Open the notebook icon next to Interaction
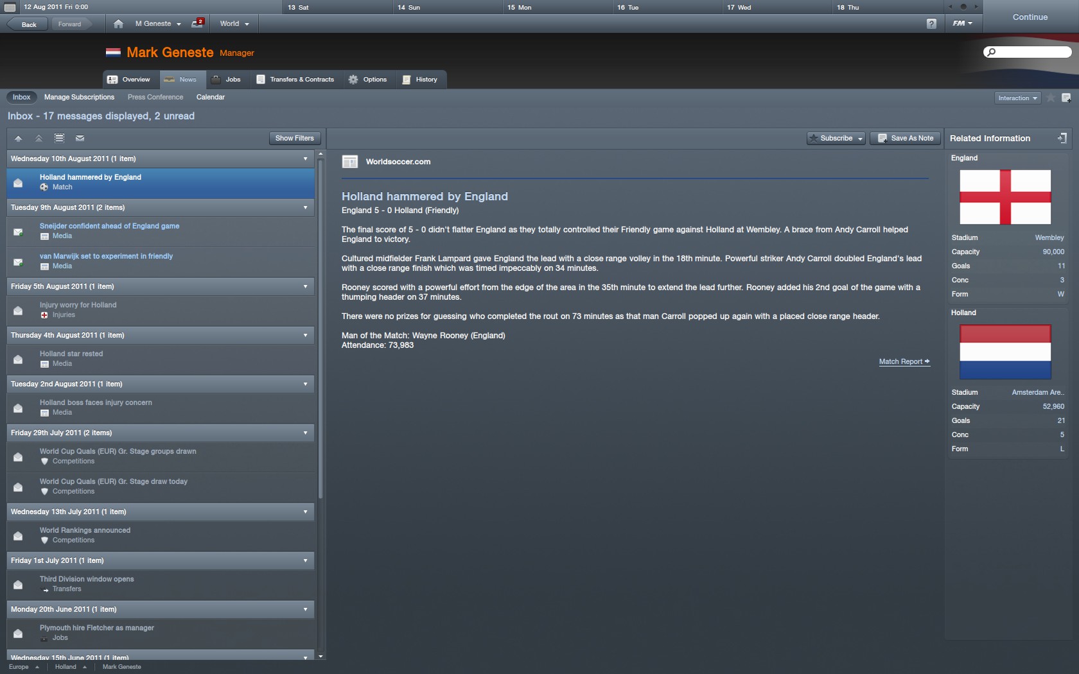The width and height of the screenshot is (1079, 674). 1066,98
